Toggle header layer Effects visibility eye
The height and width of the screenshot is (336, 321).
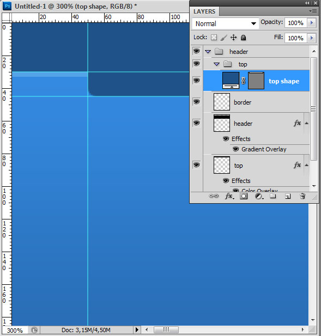226,139
